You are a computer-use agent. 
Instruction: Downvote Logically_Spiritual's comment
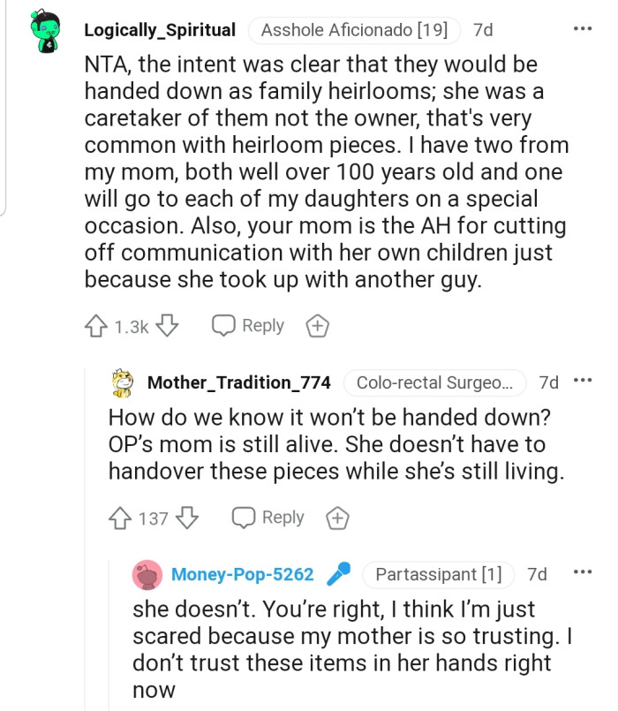pos(167,327)
